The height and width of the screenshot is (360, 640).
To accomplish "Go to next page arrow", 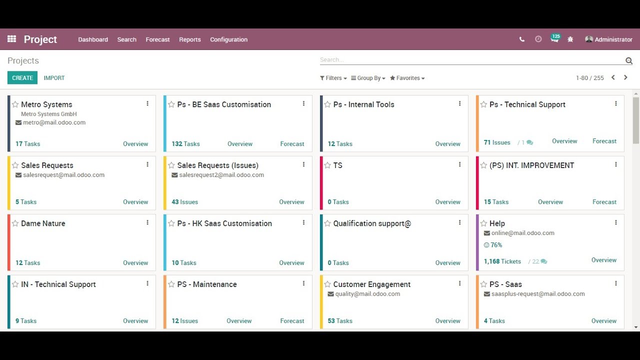I will pyautogui.click(x=625, y=77).
